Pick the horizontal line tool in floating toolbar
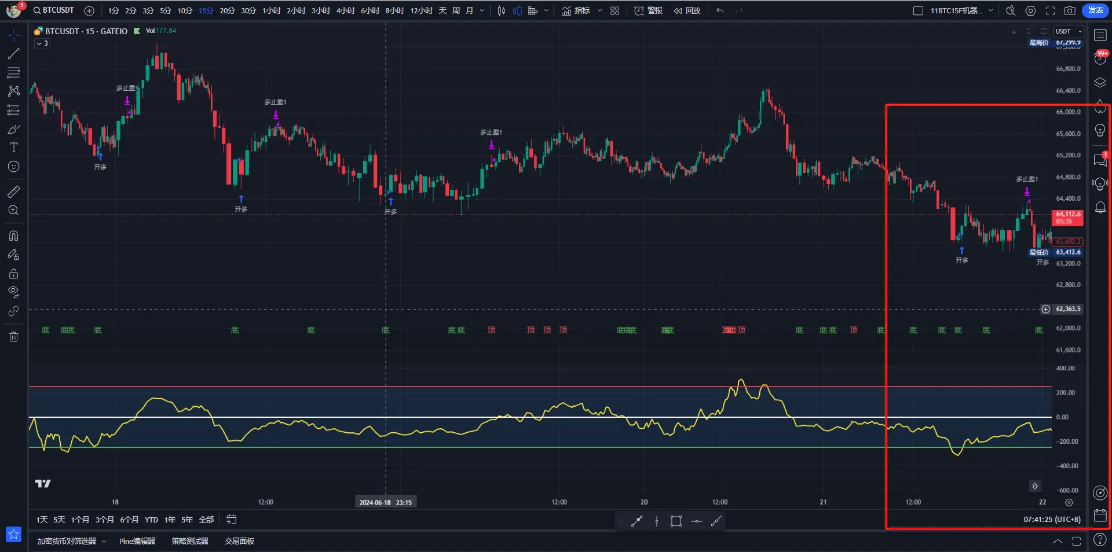The height and width of the screenshot is (552, 1112). point(697,521)
